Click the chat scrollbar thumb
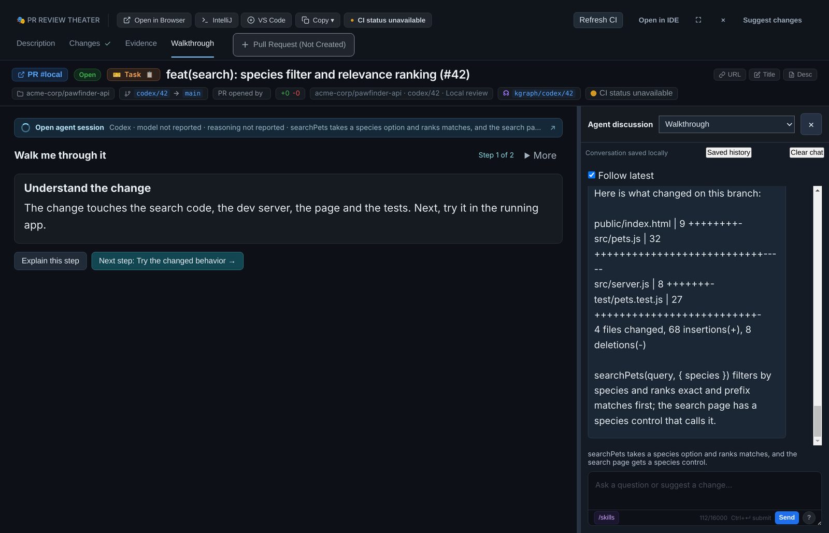Viewport: 829px width, 533px height. click(818, 421)
